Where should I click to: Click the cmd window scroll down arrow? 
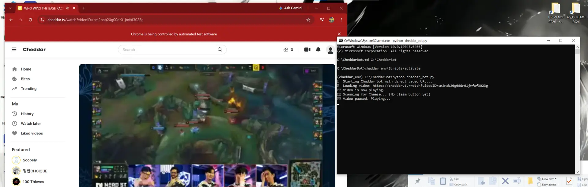577,172
